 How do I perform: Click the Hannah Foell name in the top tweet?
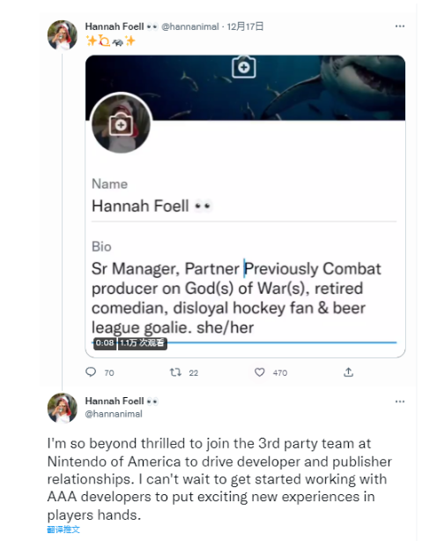(115, 26)
